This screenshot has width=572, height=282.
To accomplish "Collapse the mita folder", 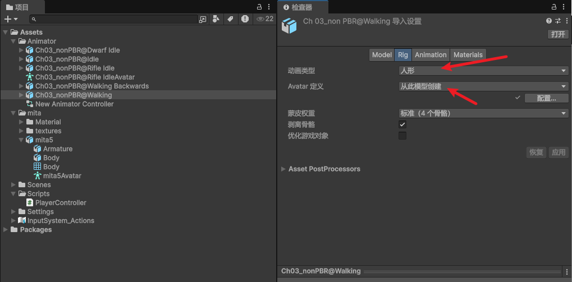I will pyautogui.click(x=13, y=113).
